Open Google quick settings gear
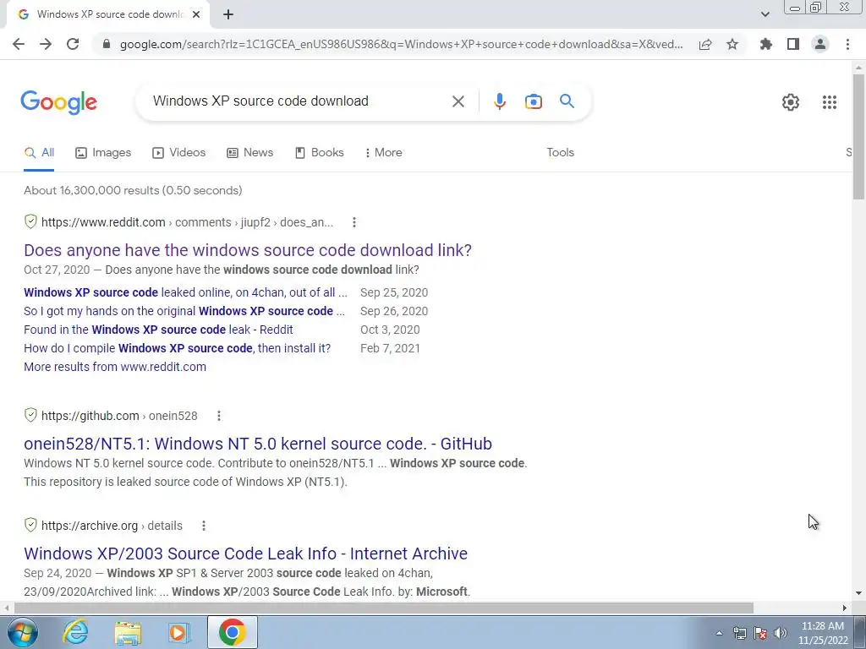Screen dimensions: 866x649 791,102
